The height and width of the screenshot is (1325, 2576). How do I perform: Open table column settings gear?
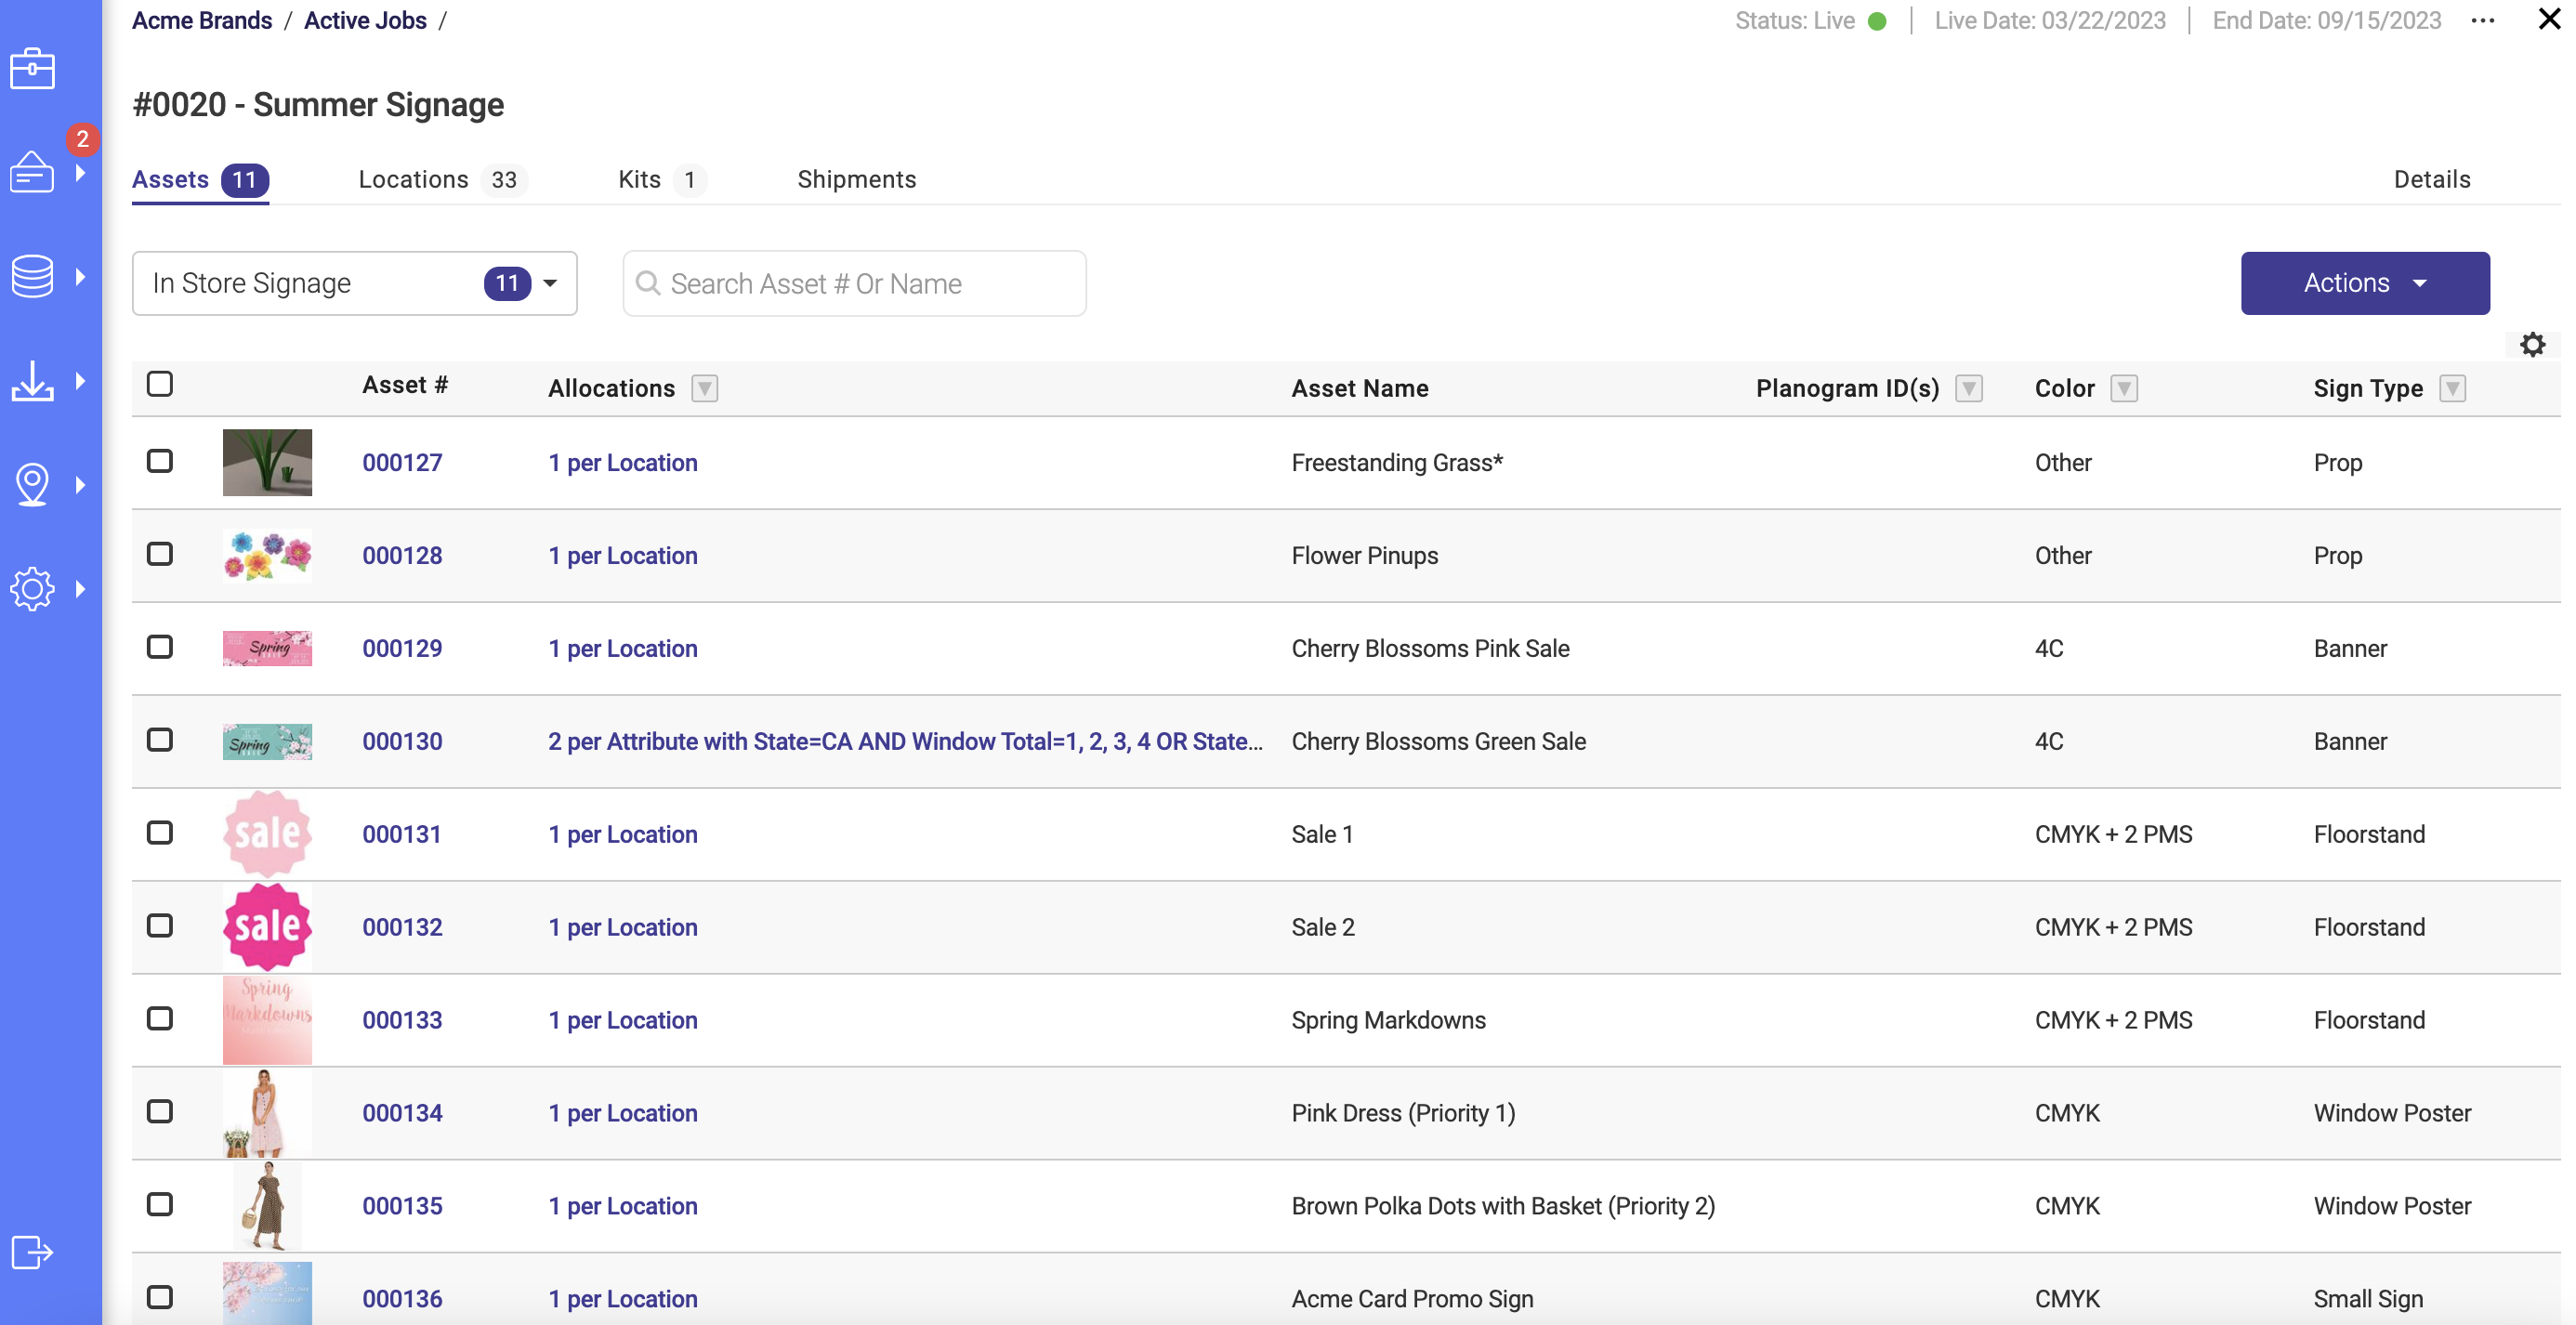point(2531,345)
